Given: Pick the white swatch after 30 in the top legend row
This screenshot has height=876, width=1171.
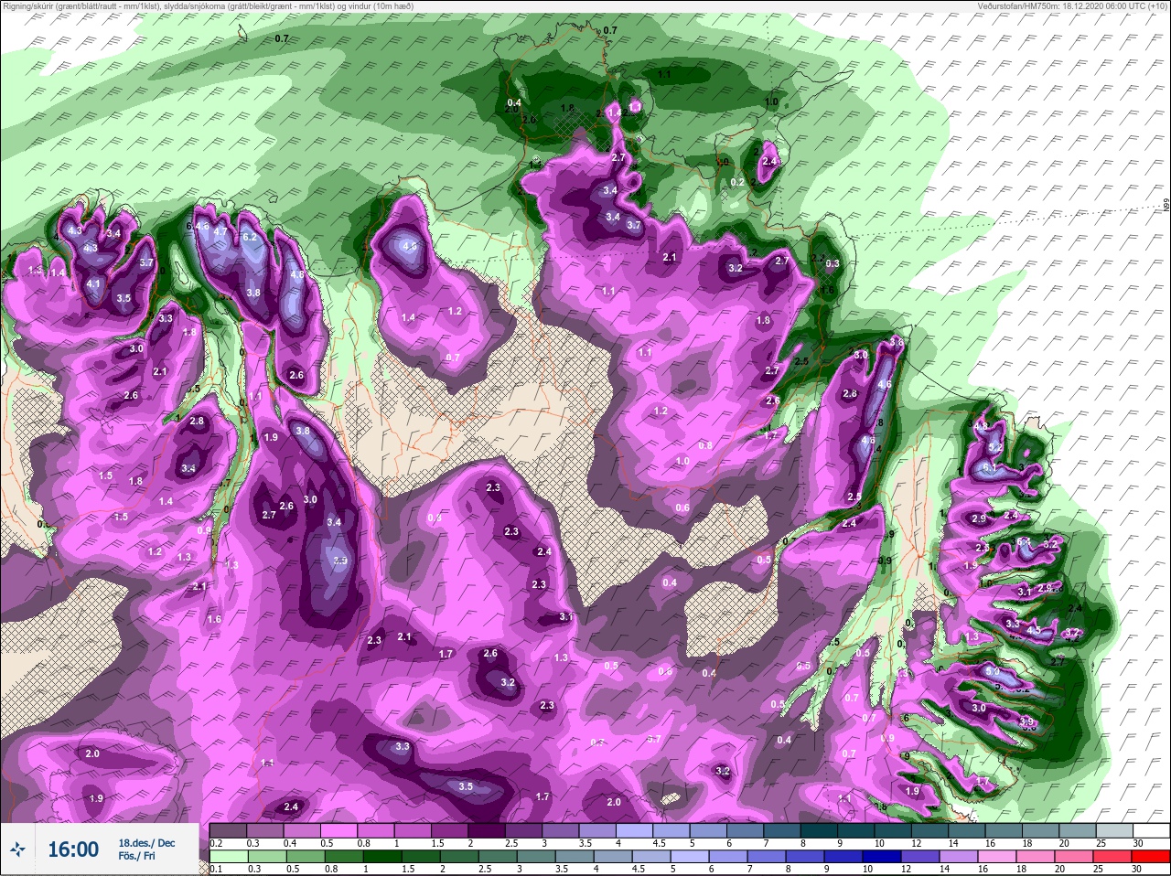Looking at the screenshot, I should (x=1151, y=830).
